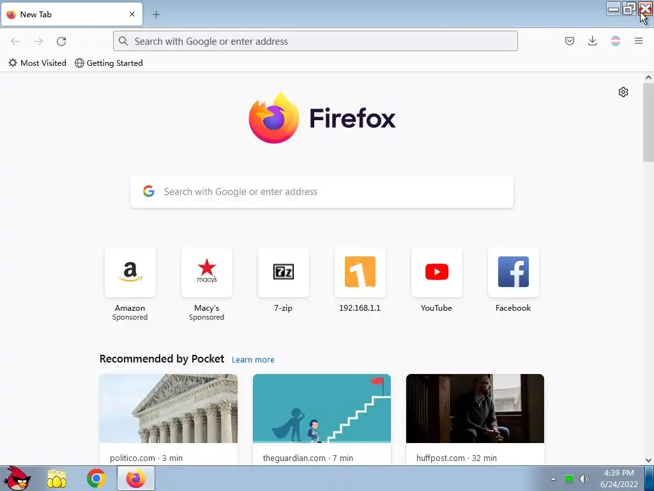Close the New Tab tab
Image resolution: width=654 pixels, height=491 pixels.
(132, 14)
